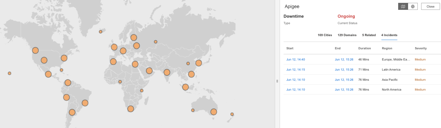Click the 46 Mins duration value

click(364, 59)
